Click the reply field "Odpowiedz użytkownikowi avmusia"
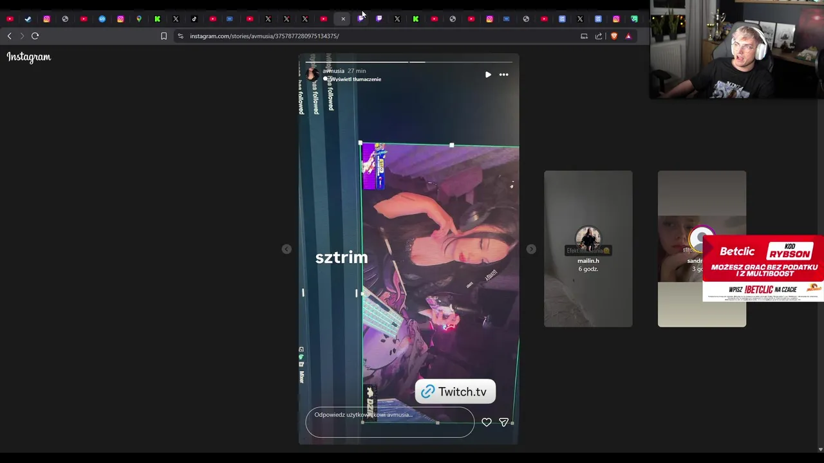Image resolution: width=824 pixels, height=463 pixels. click(x=389, y=422)
